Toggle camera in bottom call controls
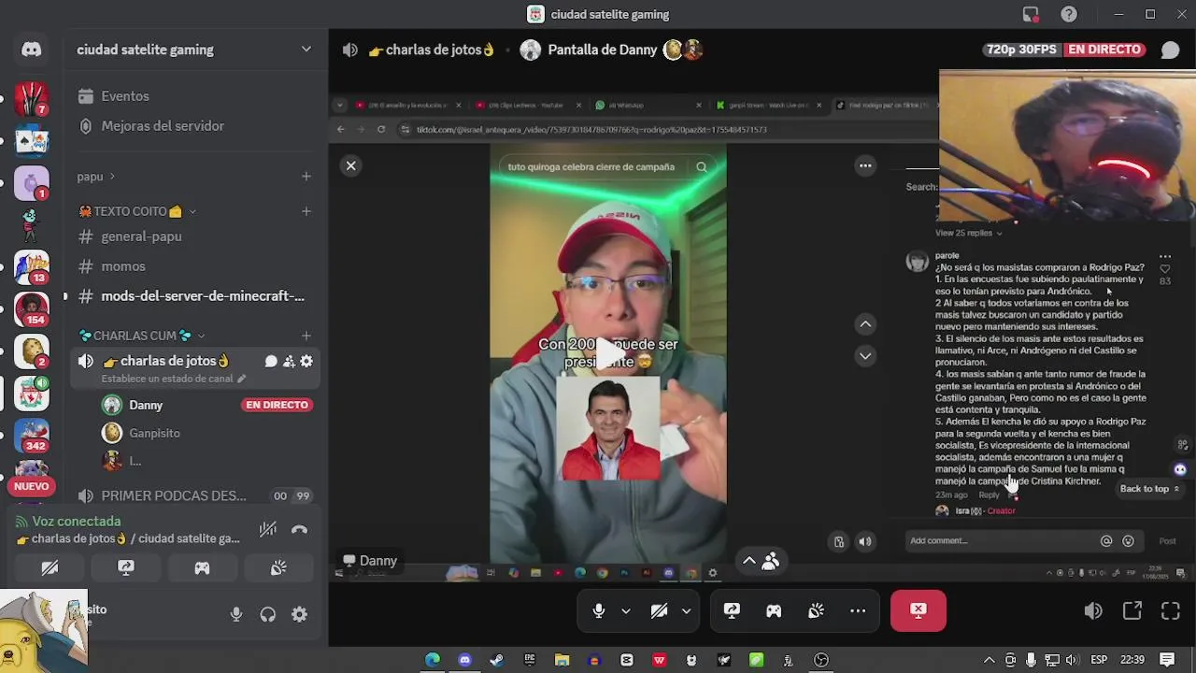This screenshot has width=1196, height=673. coord(660,610)
